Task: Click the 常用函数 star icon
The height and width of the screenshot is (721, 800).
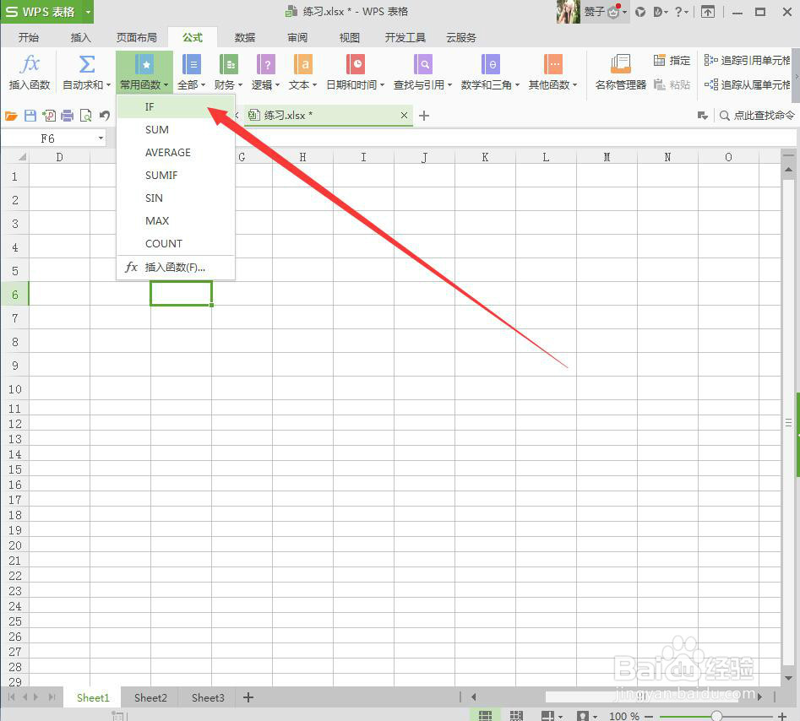Action: 145,65
